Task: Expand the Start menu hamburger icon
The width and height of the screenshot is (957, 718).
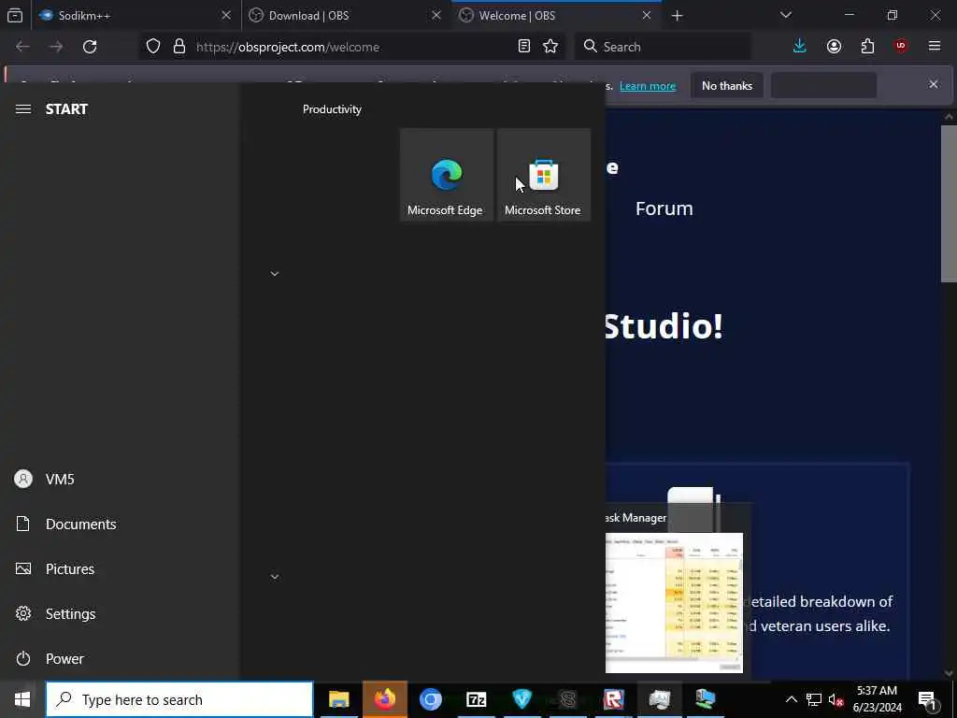Action: [x=23, y=109]
